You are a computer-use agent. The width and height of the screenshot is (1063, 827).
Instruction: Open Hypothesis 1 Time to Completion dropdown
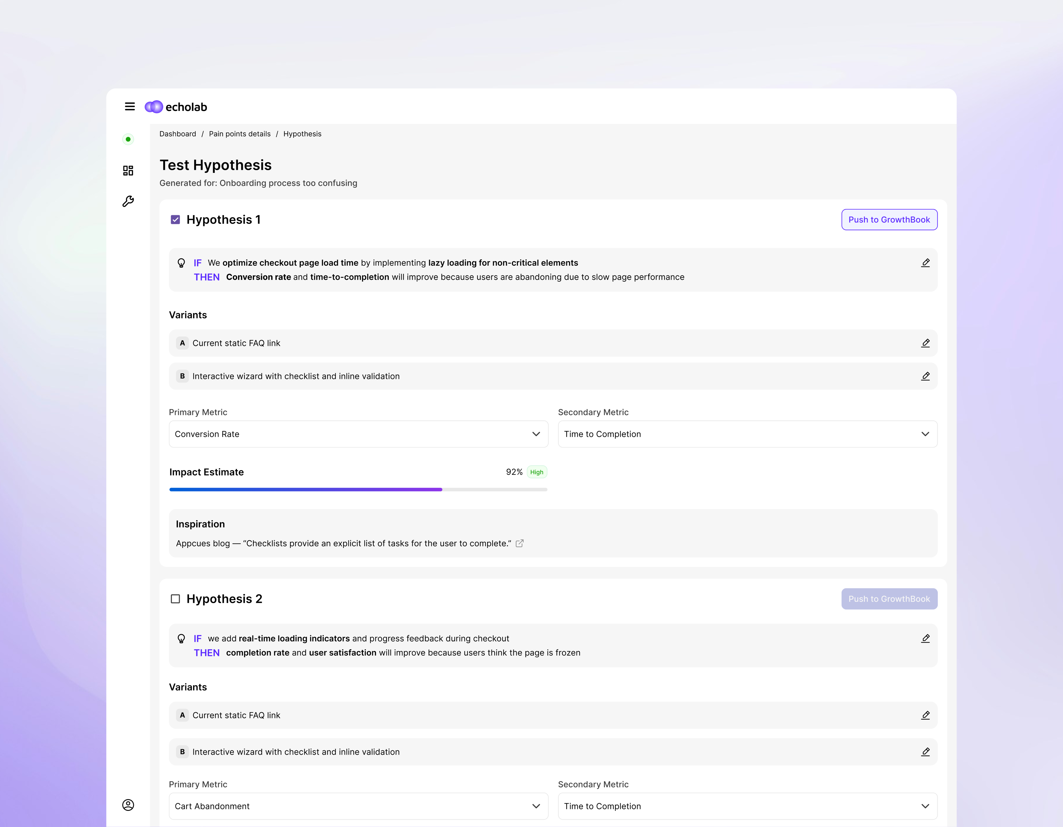tap(747, 434)
